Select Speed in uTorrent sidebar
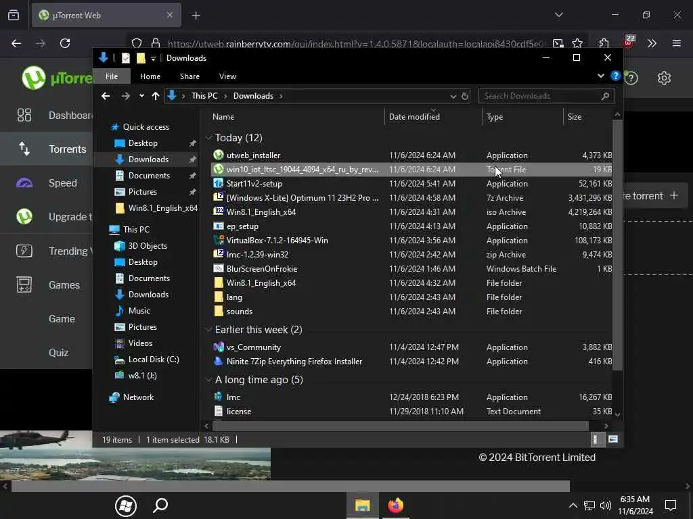This screenshot has width=693, height=519. click(47, 182)
